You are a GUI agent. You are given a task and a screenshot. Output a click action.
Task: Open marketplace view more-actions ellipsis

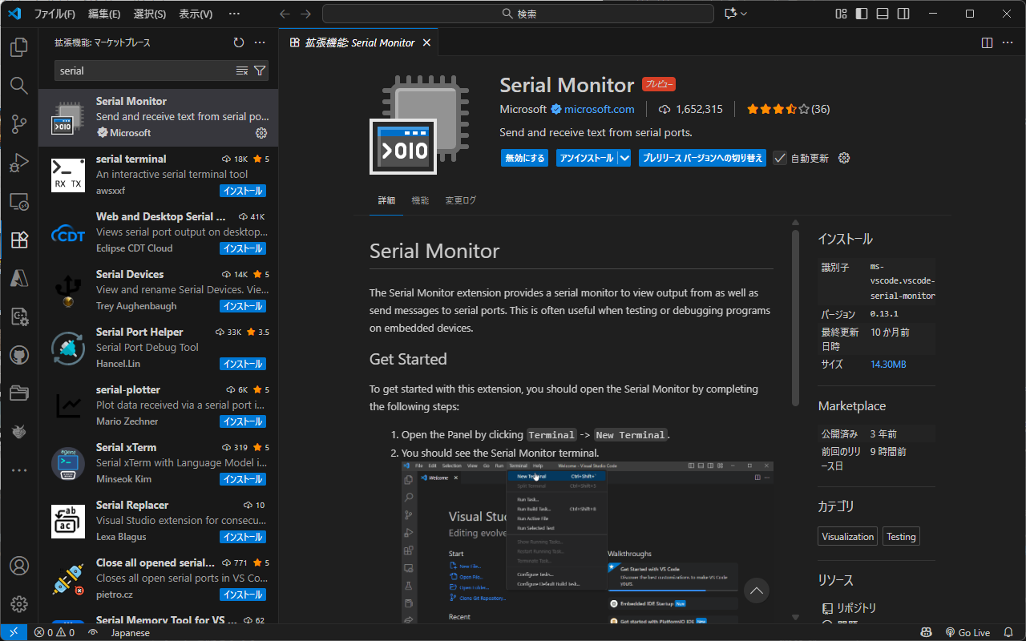click(x=260, y=42)
